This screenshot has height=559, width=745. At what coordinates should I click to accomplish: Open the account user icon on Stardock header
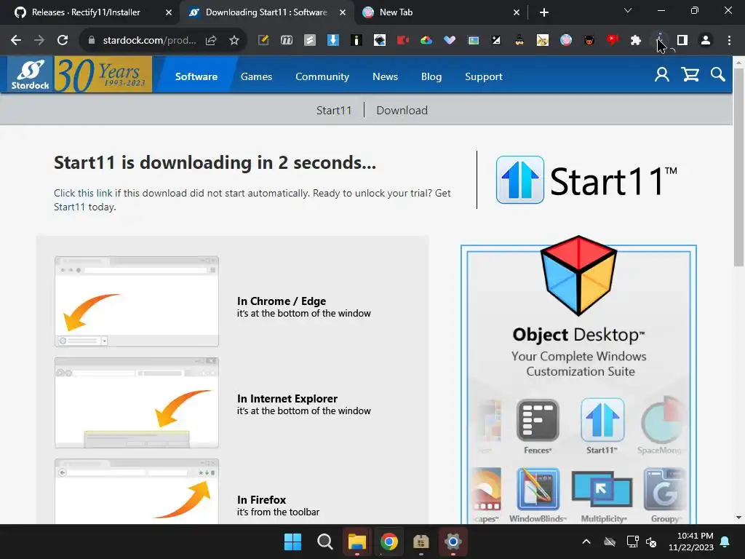click(x=662, y=75)
